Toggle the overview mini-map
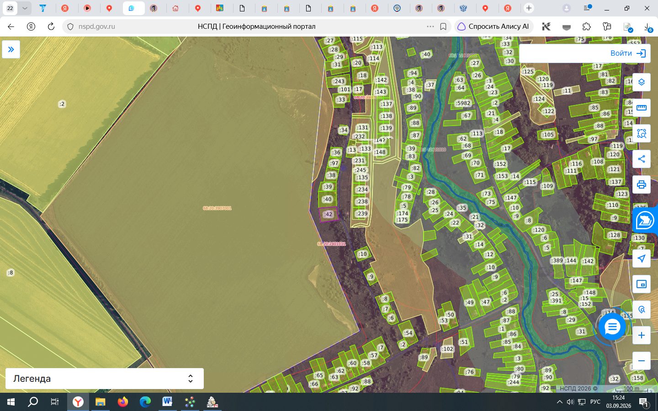Viewport: 658px width, 411px height. click(x=642, y=284)
